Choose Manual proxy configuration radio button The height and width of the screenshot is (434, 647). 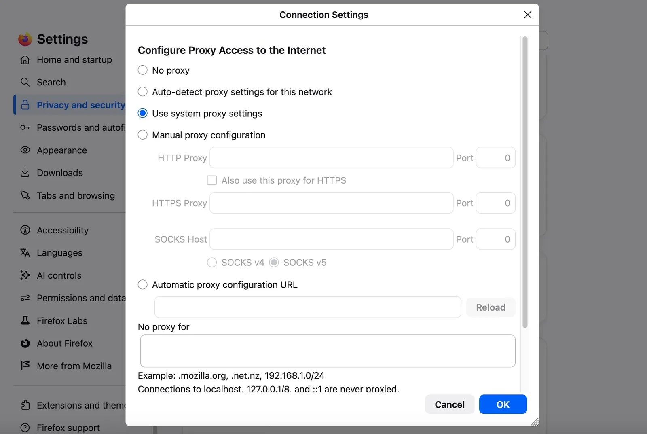[x=143, y=135]
